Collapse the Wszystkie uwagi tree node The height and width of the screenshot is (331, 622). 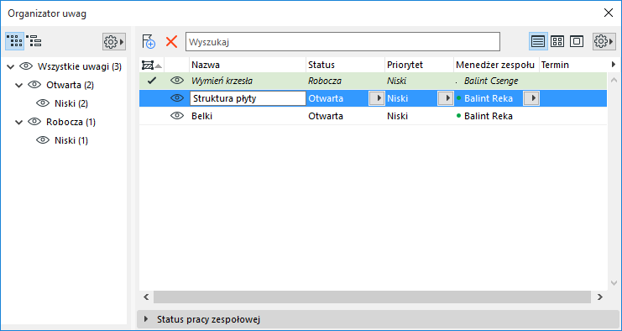(x=11, y=66)
